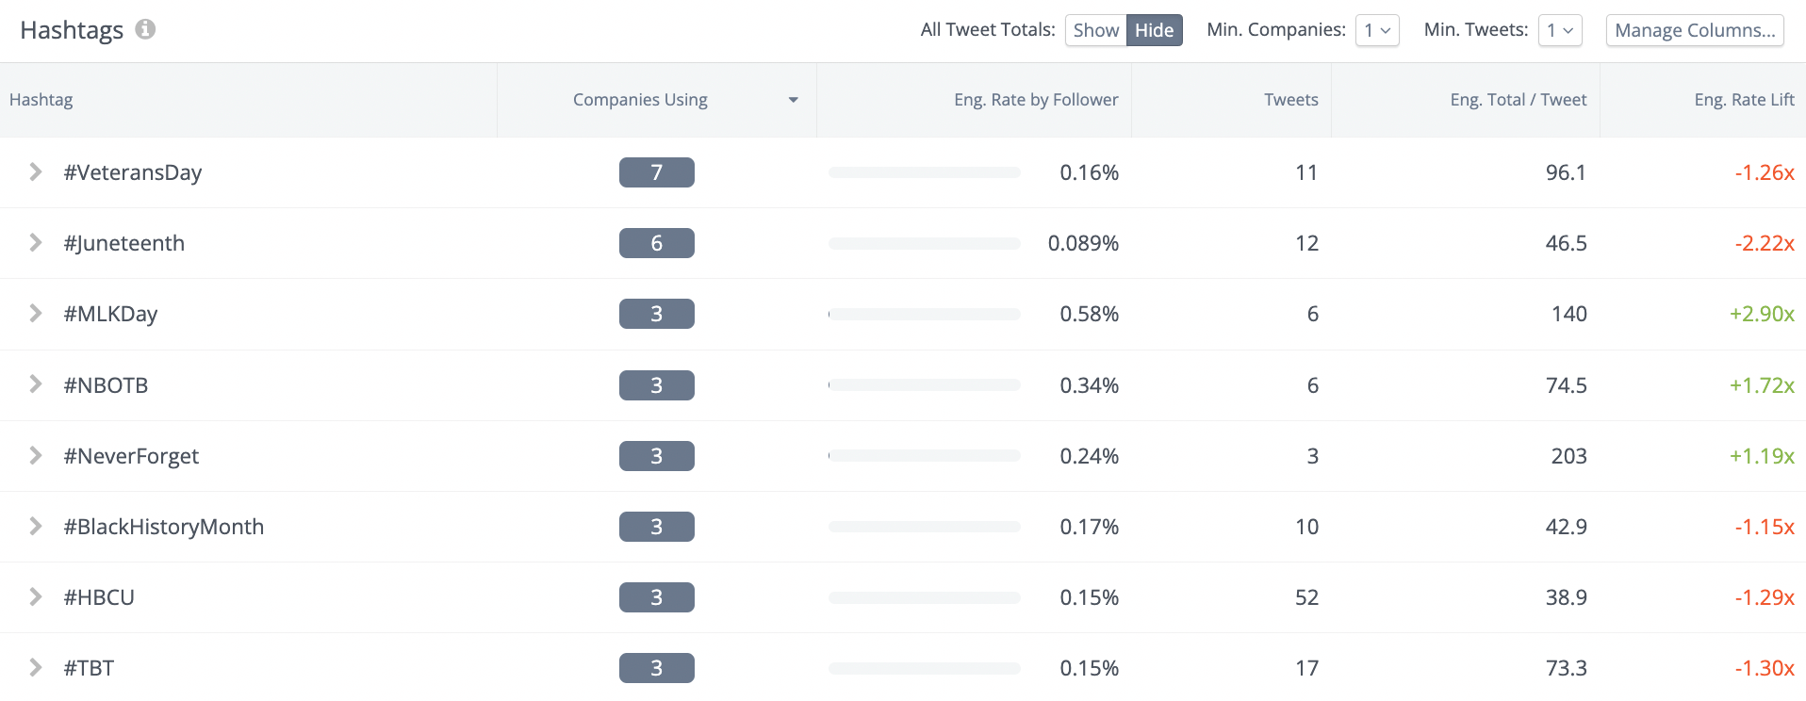Open the Min. Tweets dropdown

pyautogui.click(x=1559, y=29)
